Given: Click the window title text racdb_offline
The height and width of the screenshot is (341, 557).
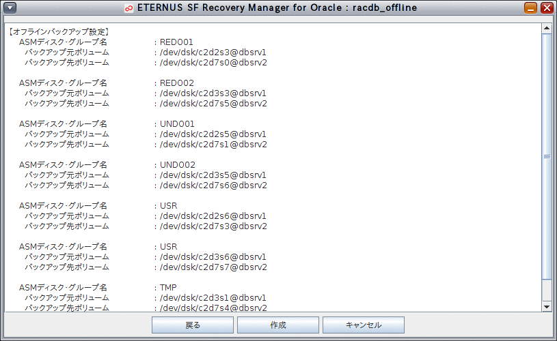Looking at the screenshot, I should click(385, 8).
